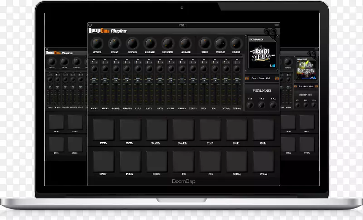Screen dimensions: 363x220
Task: Click the Sustain knob
Action: tap(132, 44)
